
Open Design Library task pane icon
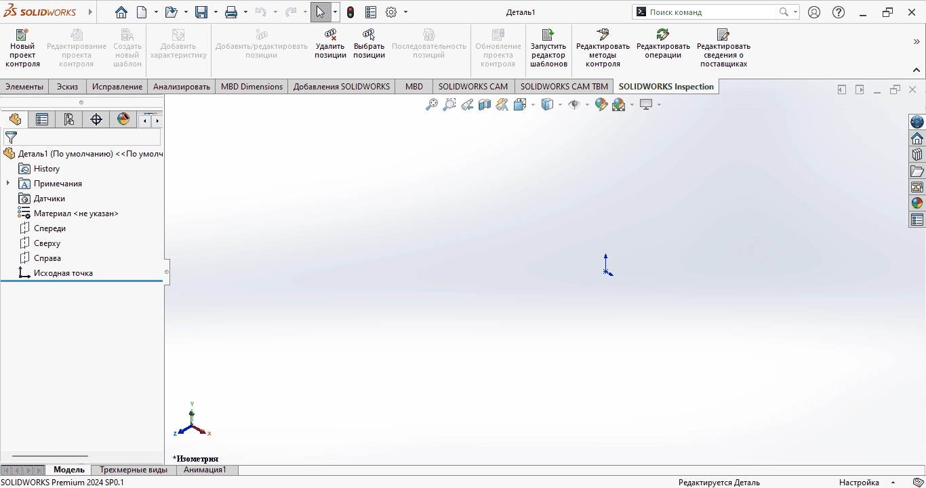[917, 155]
